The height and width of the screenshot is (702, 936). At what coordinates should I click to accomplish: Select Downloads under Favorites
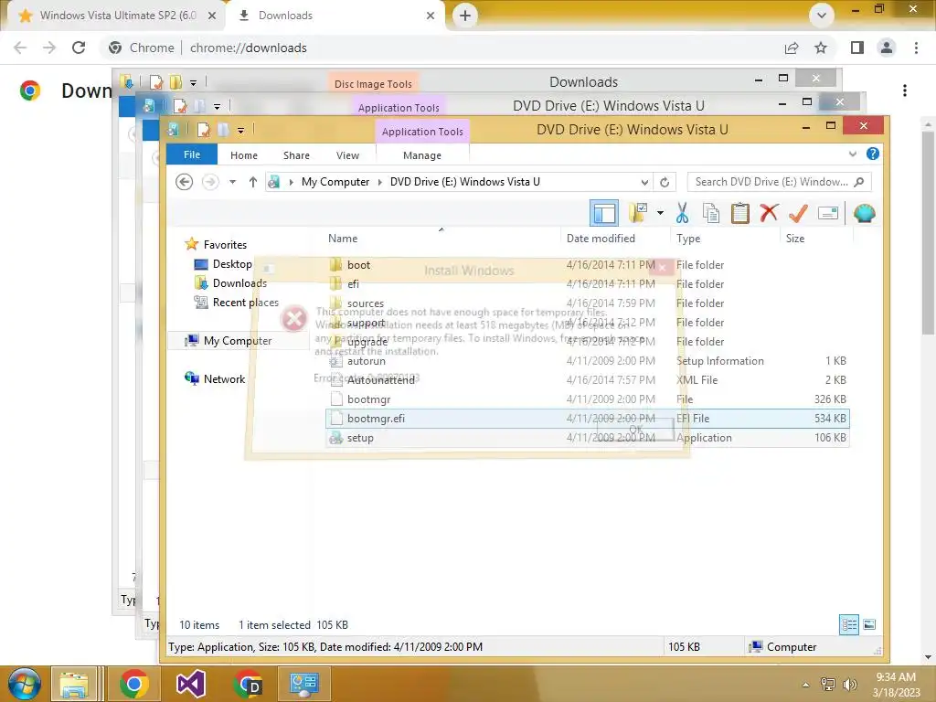(x=239, y=283)
